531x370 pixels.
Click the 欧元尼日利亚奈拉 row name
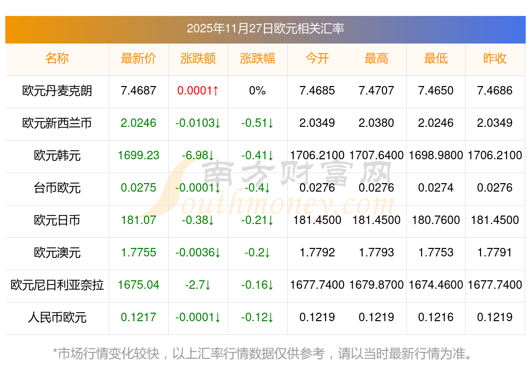click(57, 285)
